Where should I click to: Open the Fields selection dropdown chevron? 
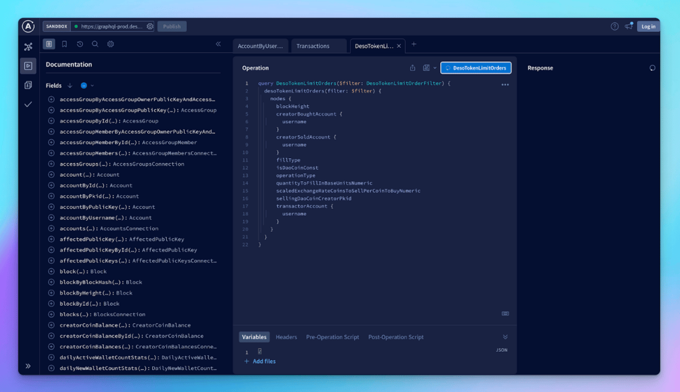point(92,86)
